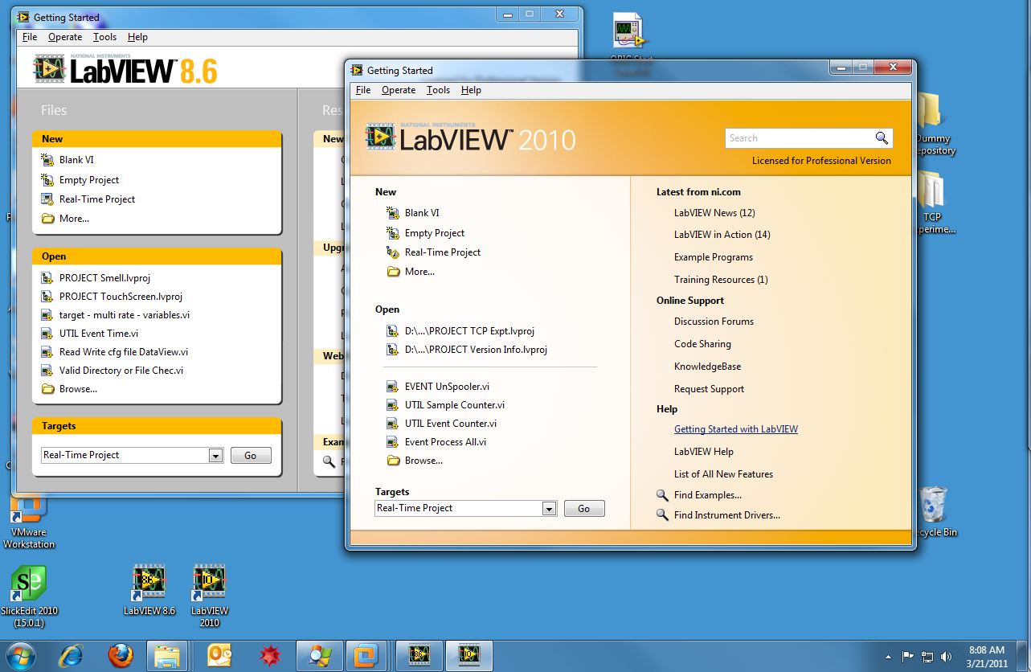
Task: Click the LabVIEW 8.6 window title bar icon
Action: (24, 17)
